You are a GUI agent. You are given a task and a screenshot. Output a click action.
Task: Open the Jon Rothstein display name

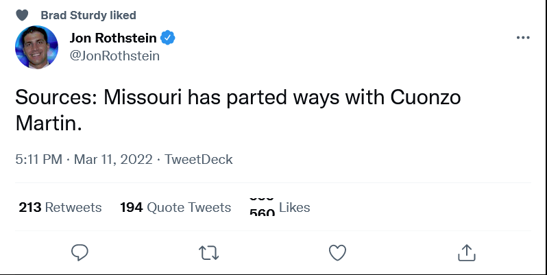113,38
